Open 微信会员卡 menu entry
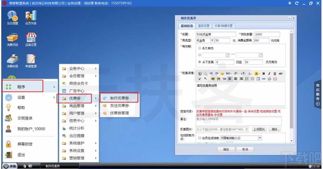The image size is (323, 169). [x=79, y=83]
